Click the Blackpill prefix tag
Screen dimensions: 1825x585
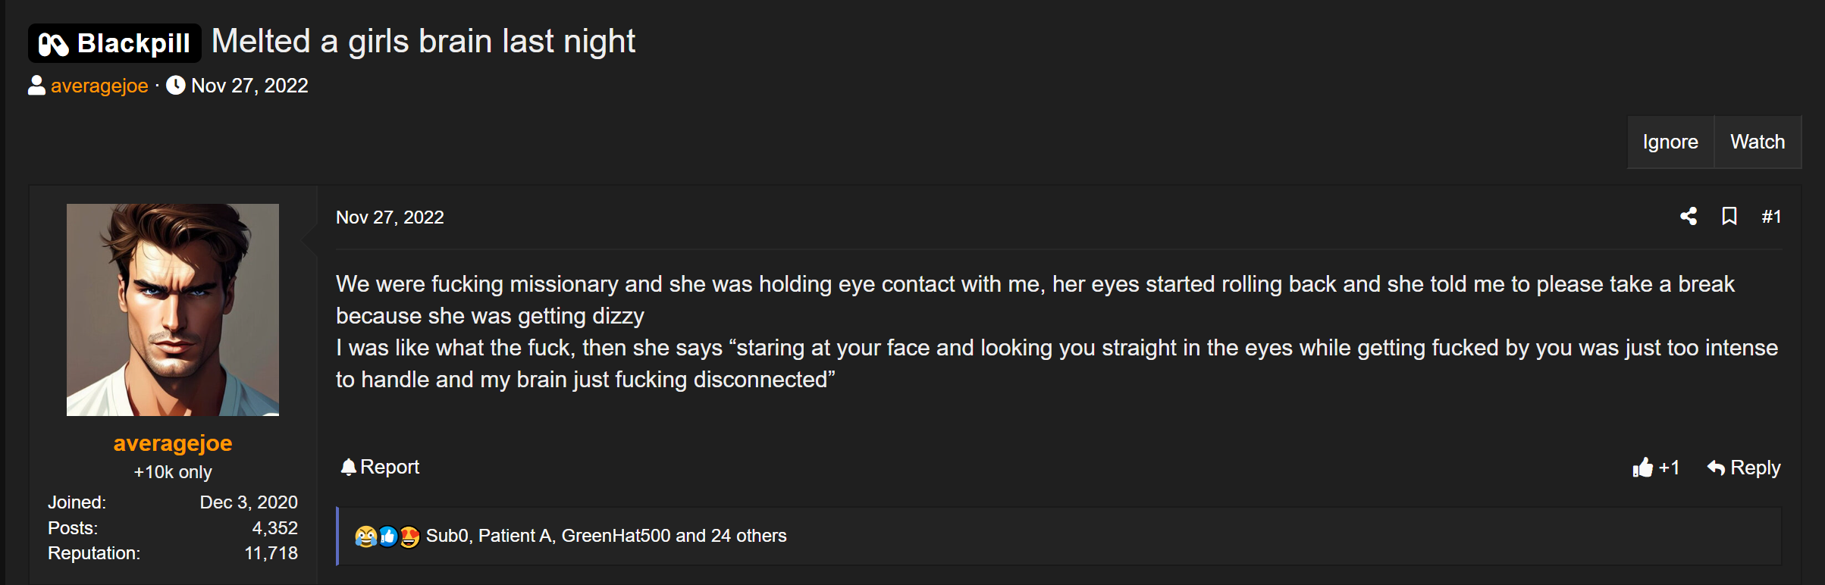point(114,43)
